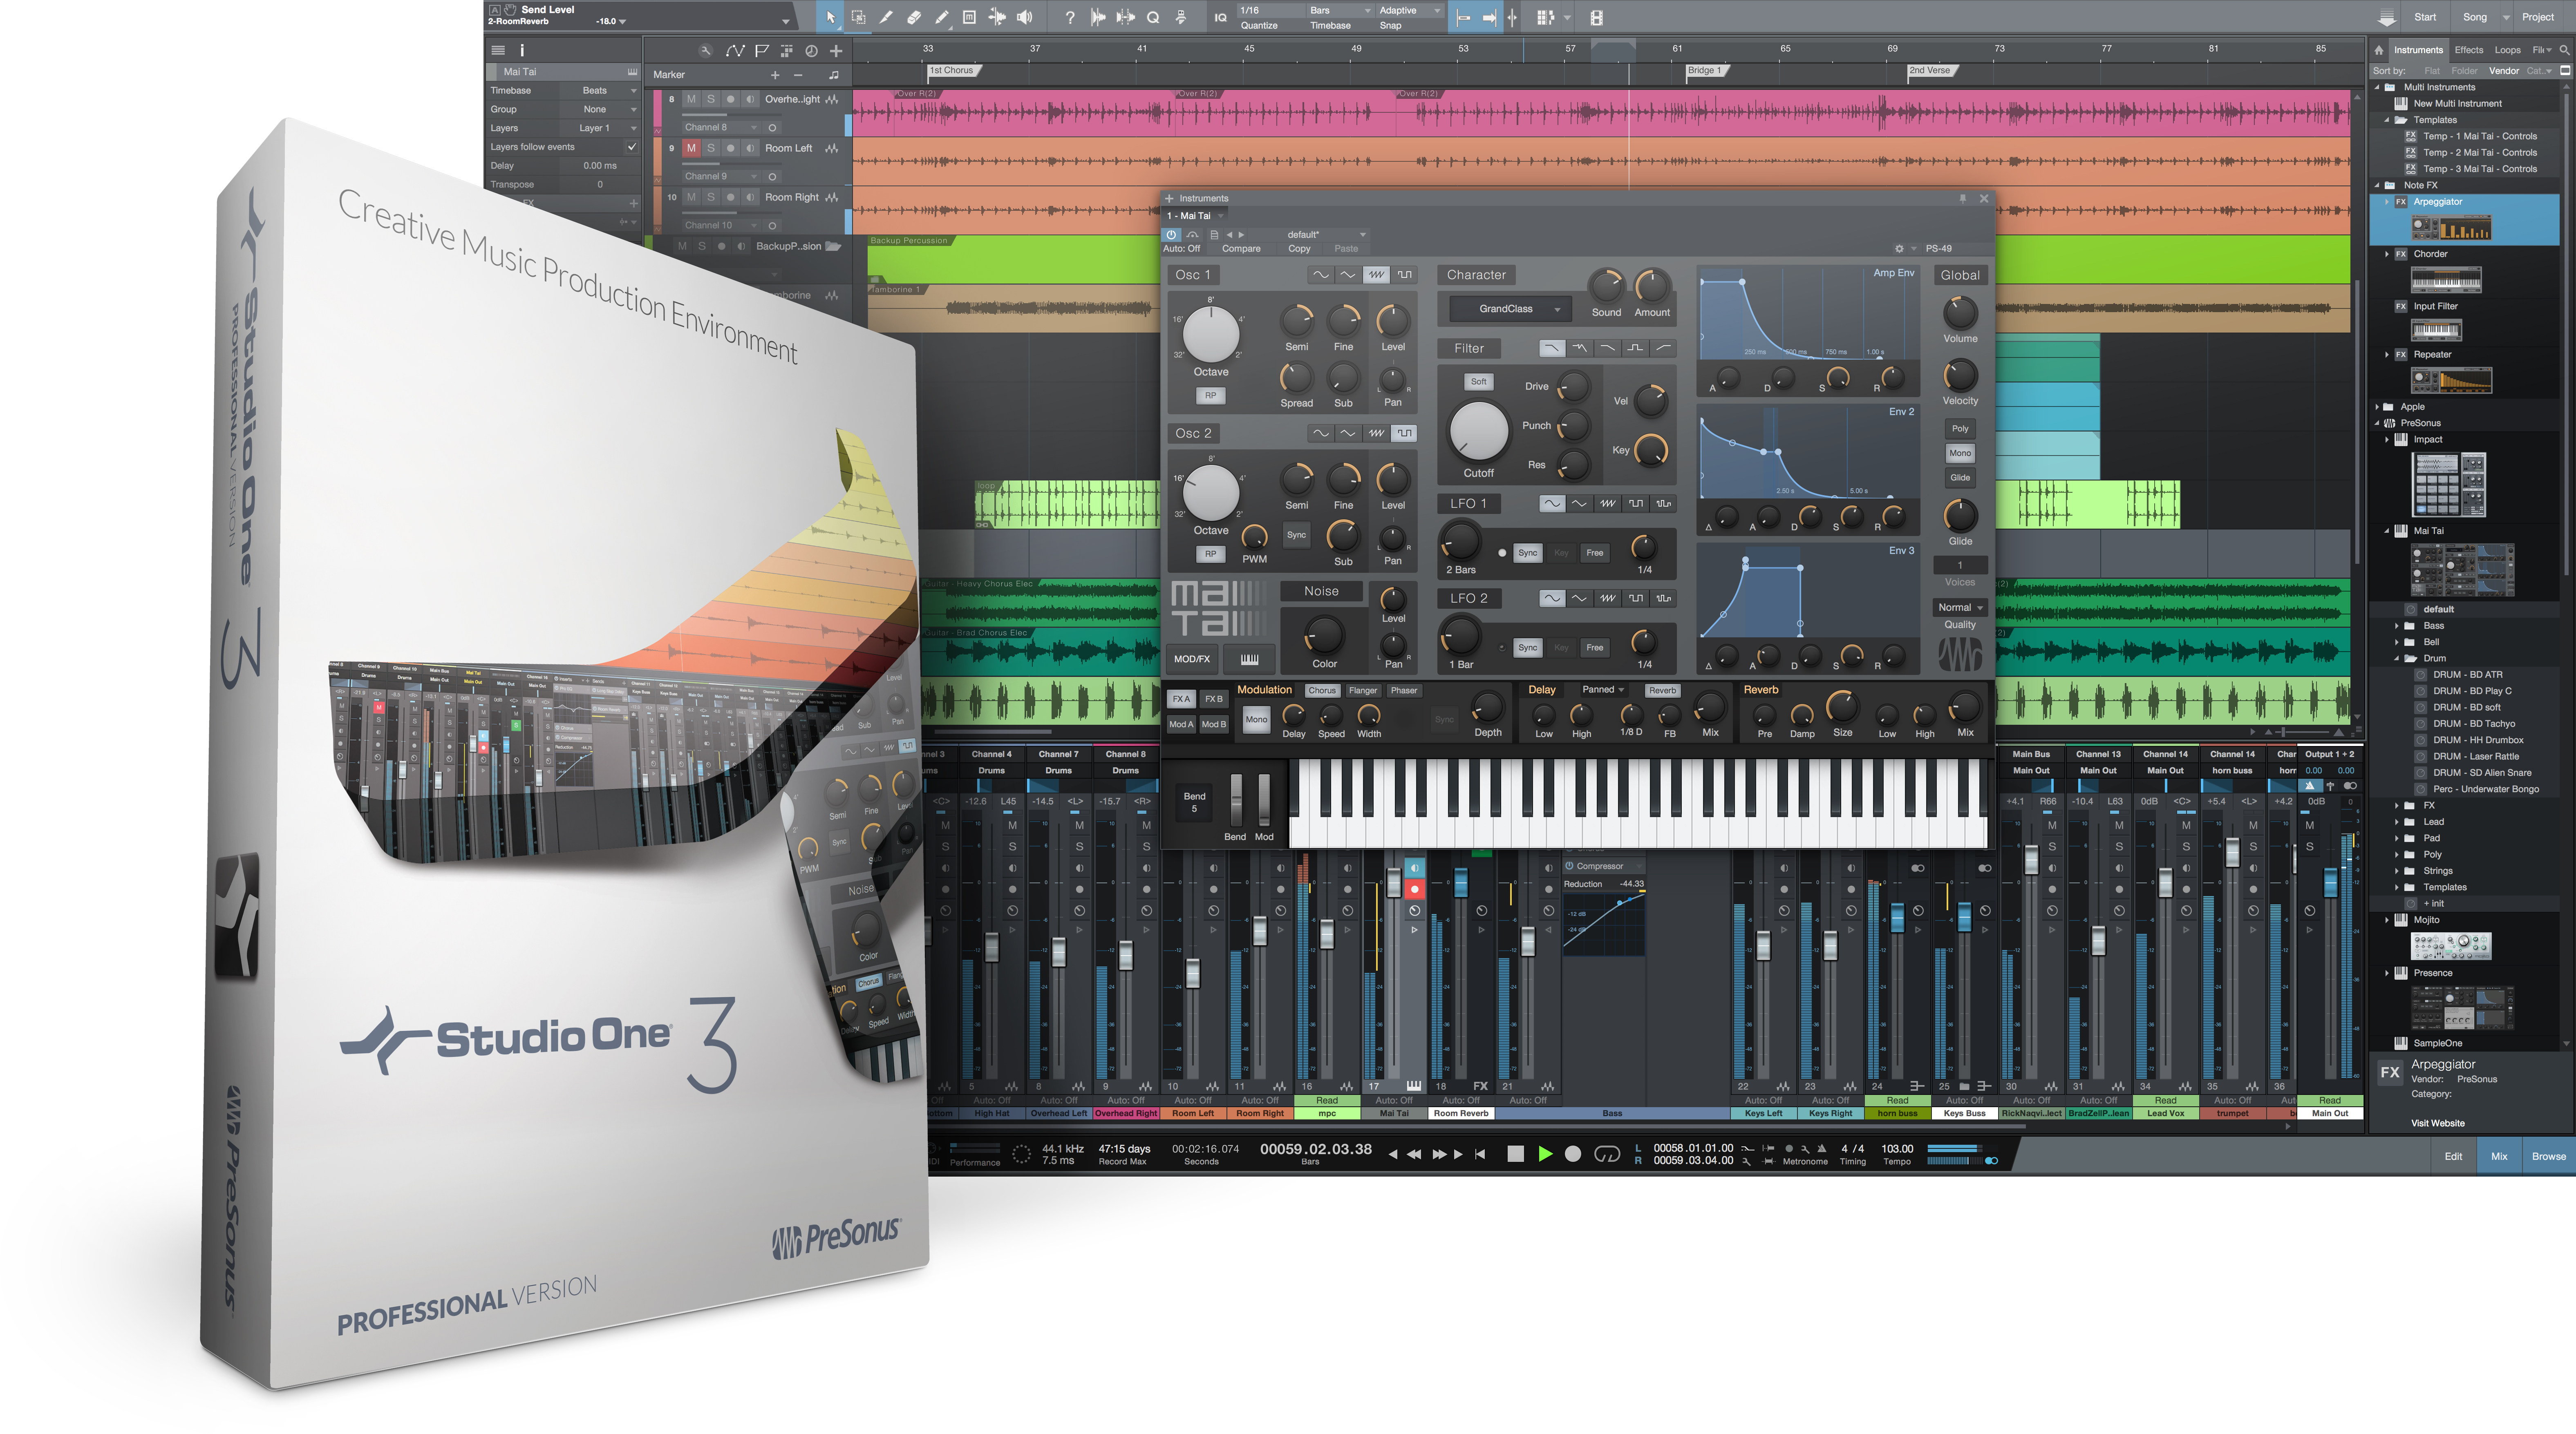Open the mixer audio output icon

click(x=1024, y=17)
